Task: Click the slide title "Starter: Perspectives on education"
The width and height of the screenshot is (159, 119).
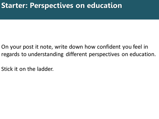Action: [62, 5]
